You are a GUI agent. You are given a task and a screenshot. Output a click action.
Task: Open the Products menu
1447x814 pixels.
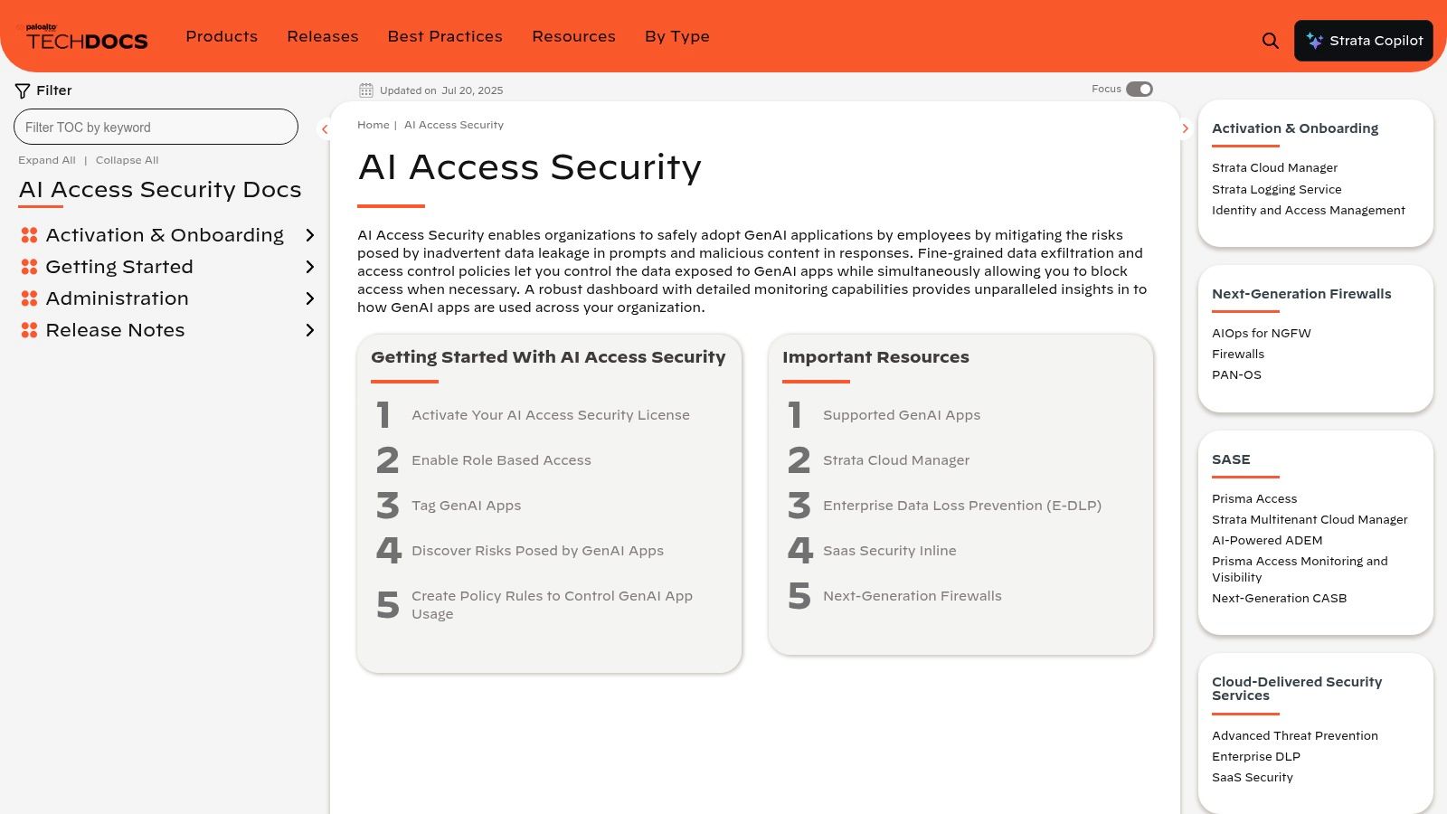222,36
